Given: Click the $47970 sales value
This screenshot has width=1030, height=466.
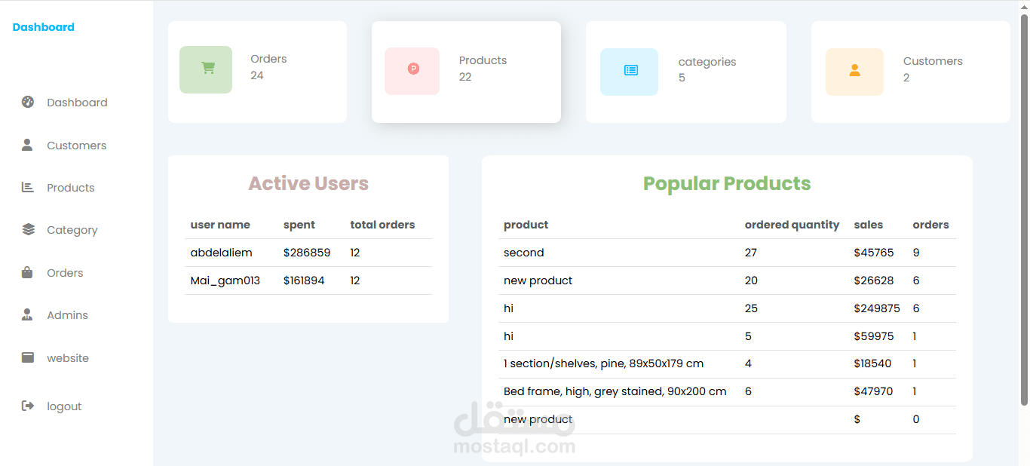Looking at the screenshot, I should click(x=873, y=391).
